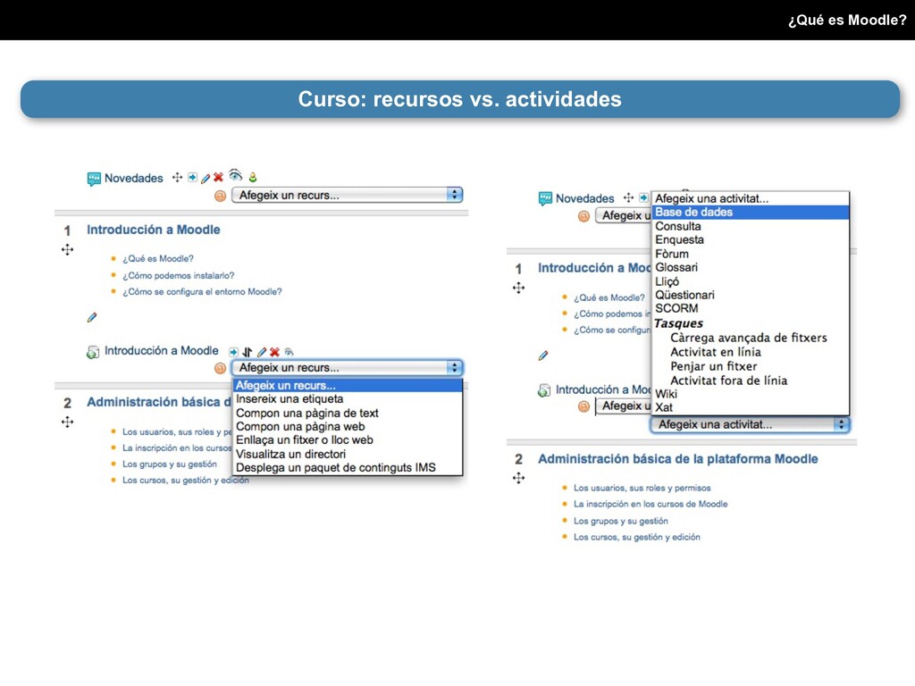Delete Novedades using the red X icon

point(218,178)
